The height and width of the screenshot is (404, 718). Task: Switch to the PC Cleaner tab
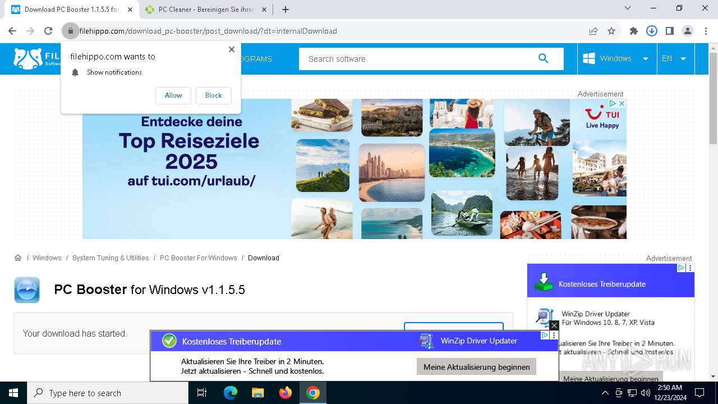click(x=206, y=10)
